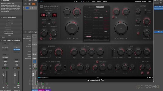Click the Glue knob
Screen dimensions: 163x91
(44, 33)
